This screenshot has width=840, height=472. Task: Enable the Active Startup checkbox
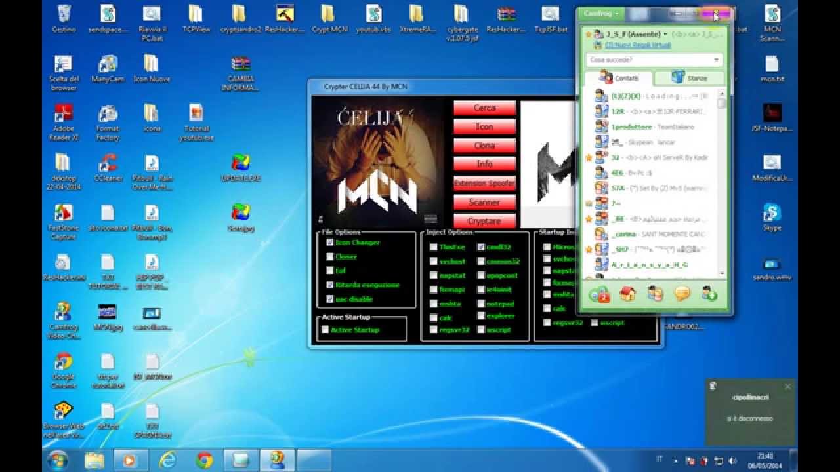point(325,330)
